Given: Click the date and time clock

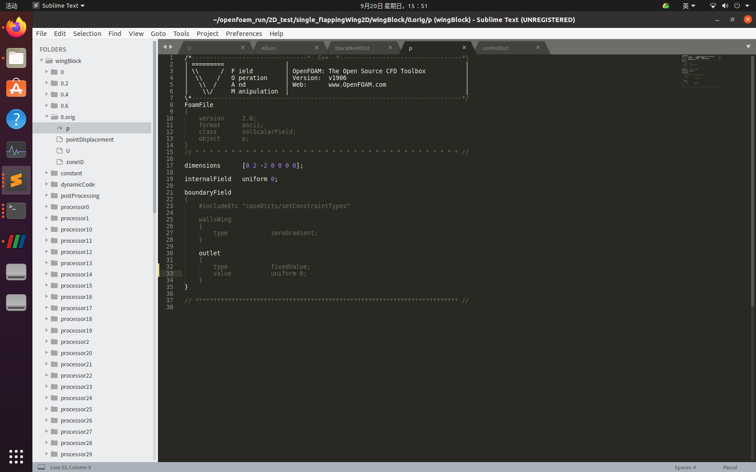Looking at the screenshot, I should click(394, 6).
